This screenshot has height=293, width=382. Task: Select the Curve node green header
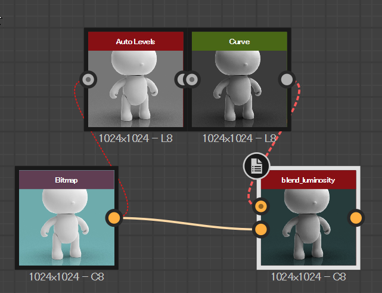[x=240, y=41]
